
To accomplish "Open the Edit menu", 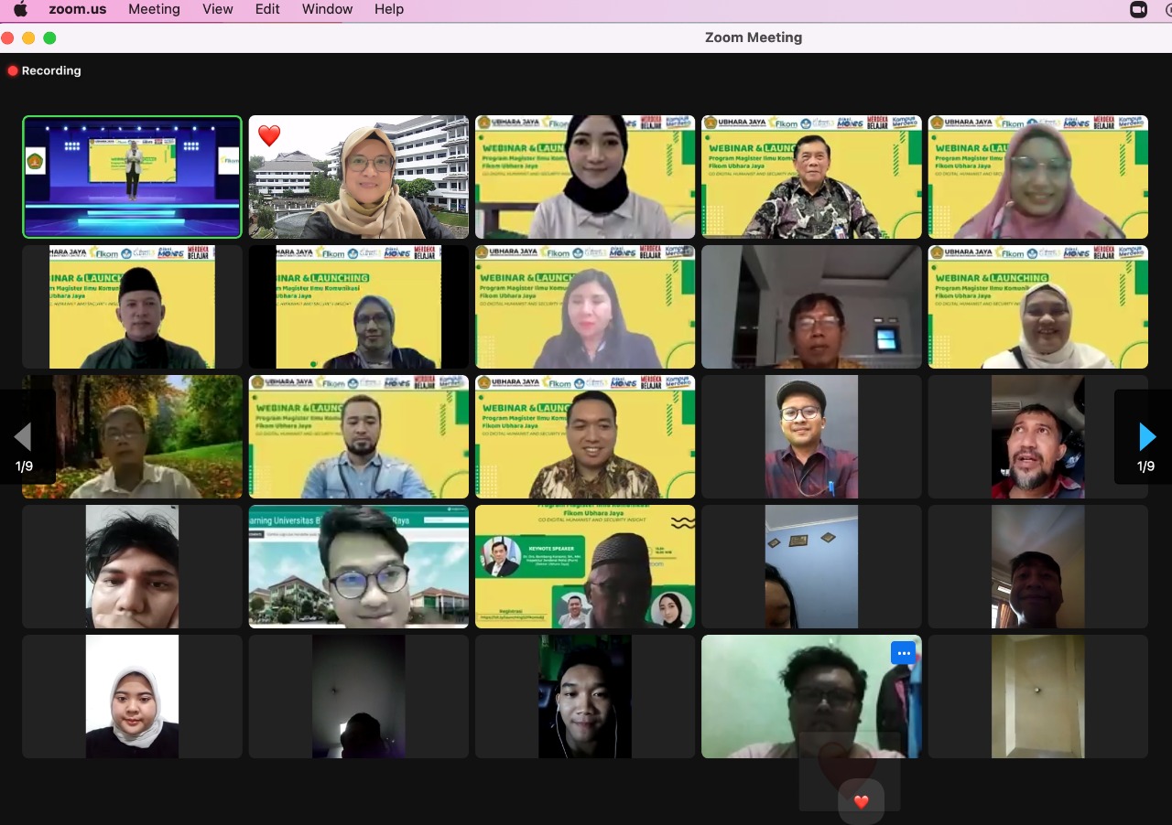I will pyautogui.click(x=266, y=9).
